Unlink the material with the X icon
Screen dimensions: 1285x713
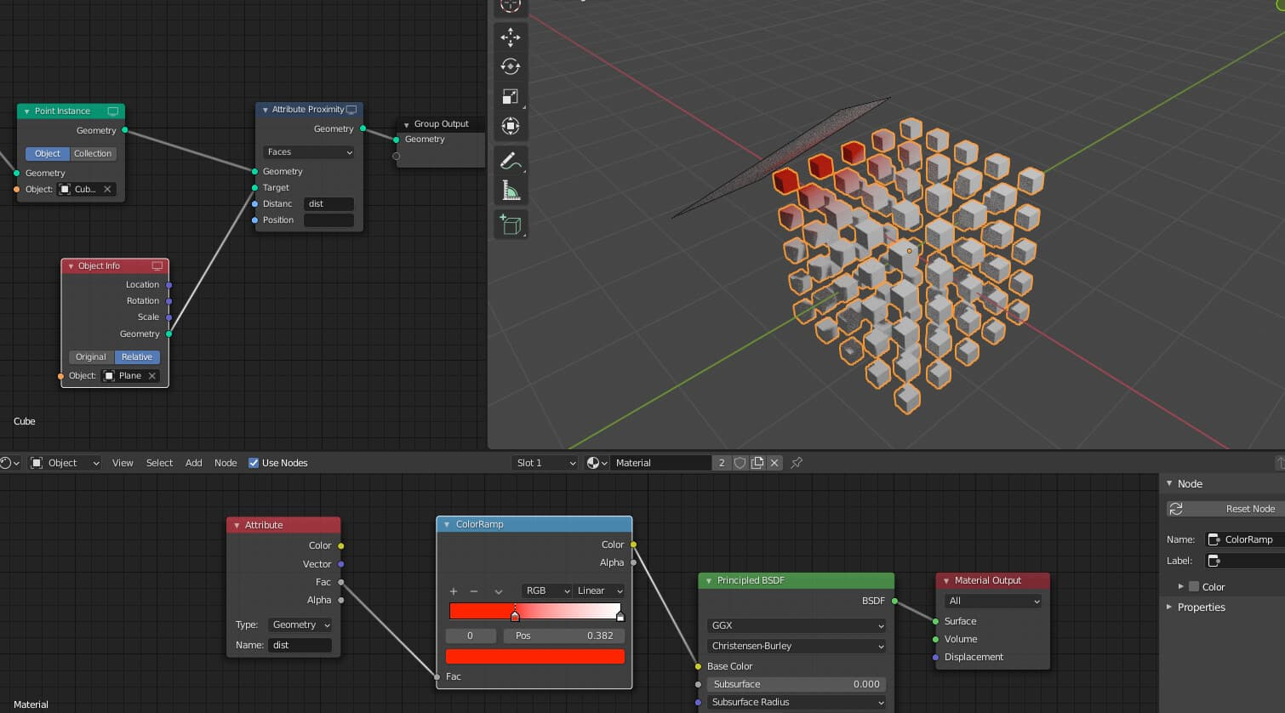[774, 463]
